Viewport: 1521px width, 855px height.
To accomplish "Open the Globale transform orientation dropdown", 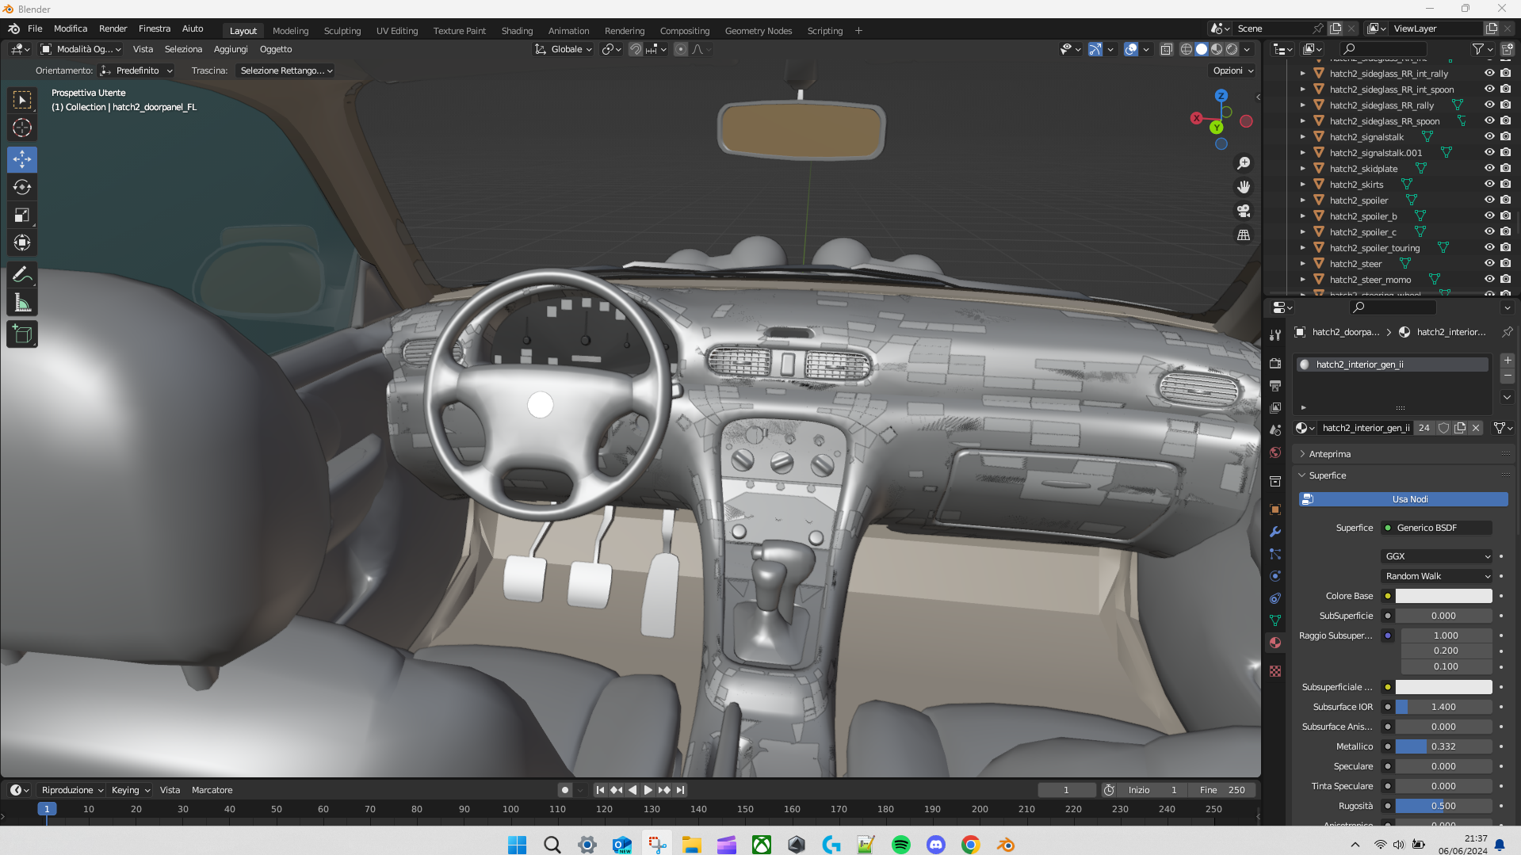I will tap(564, 49).
